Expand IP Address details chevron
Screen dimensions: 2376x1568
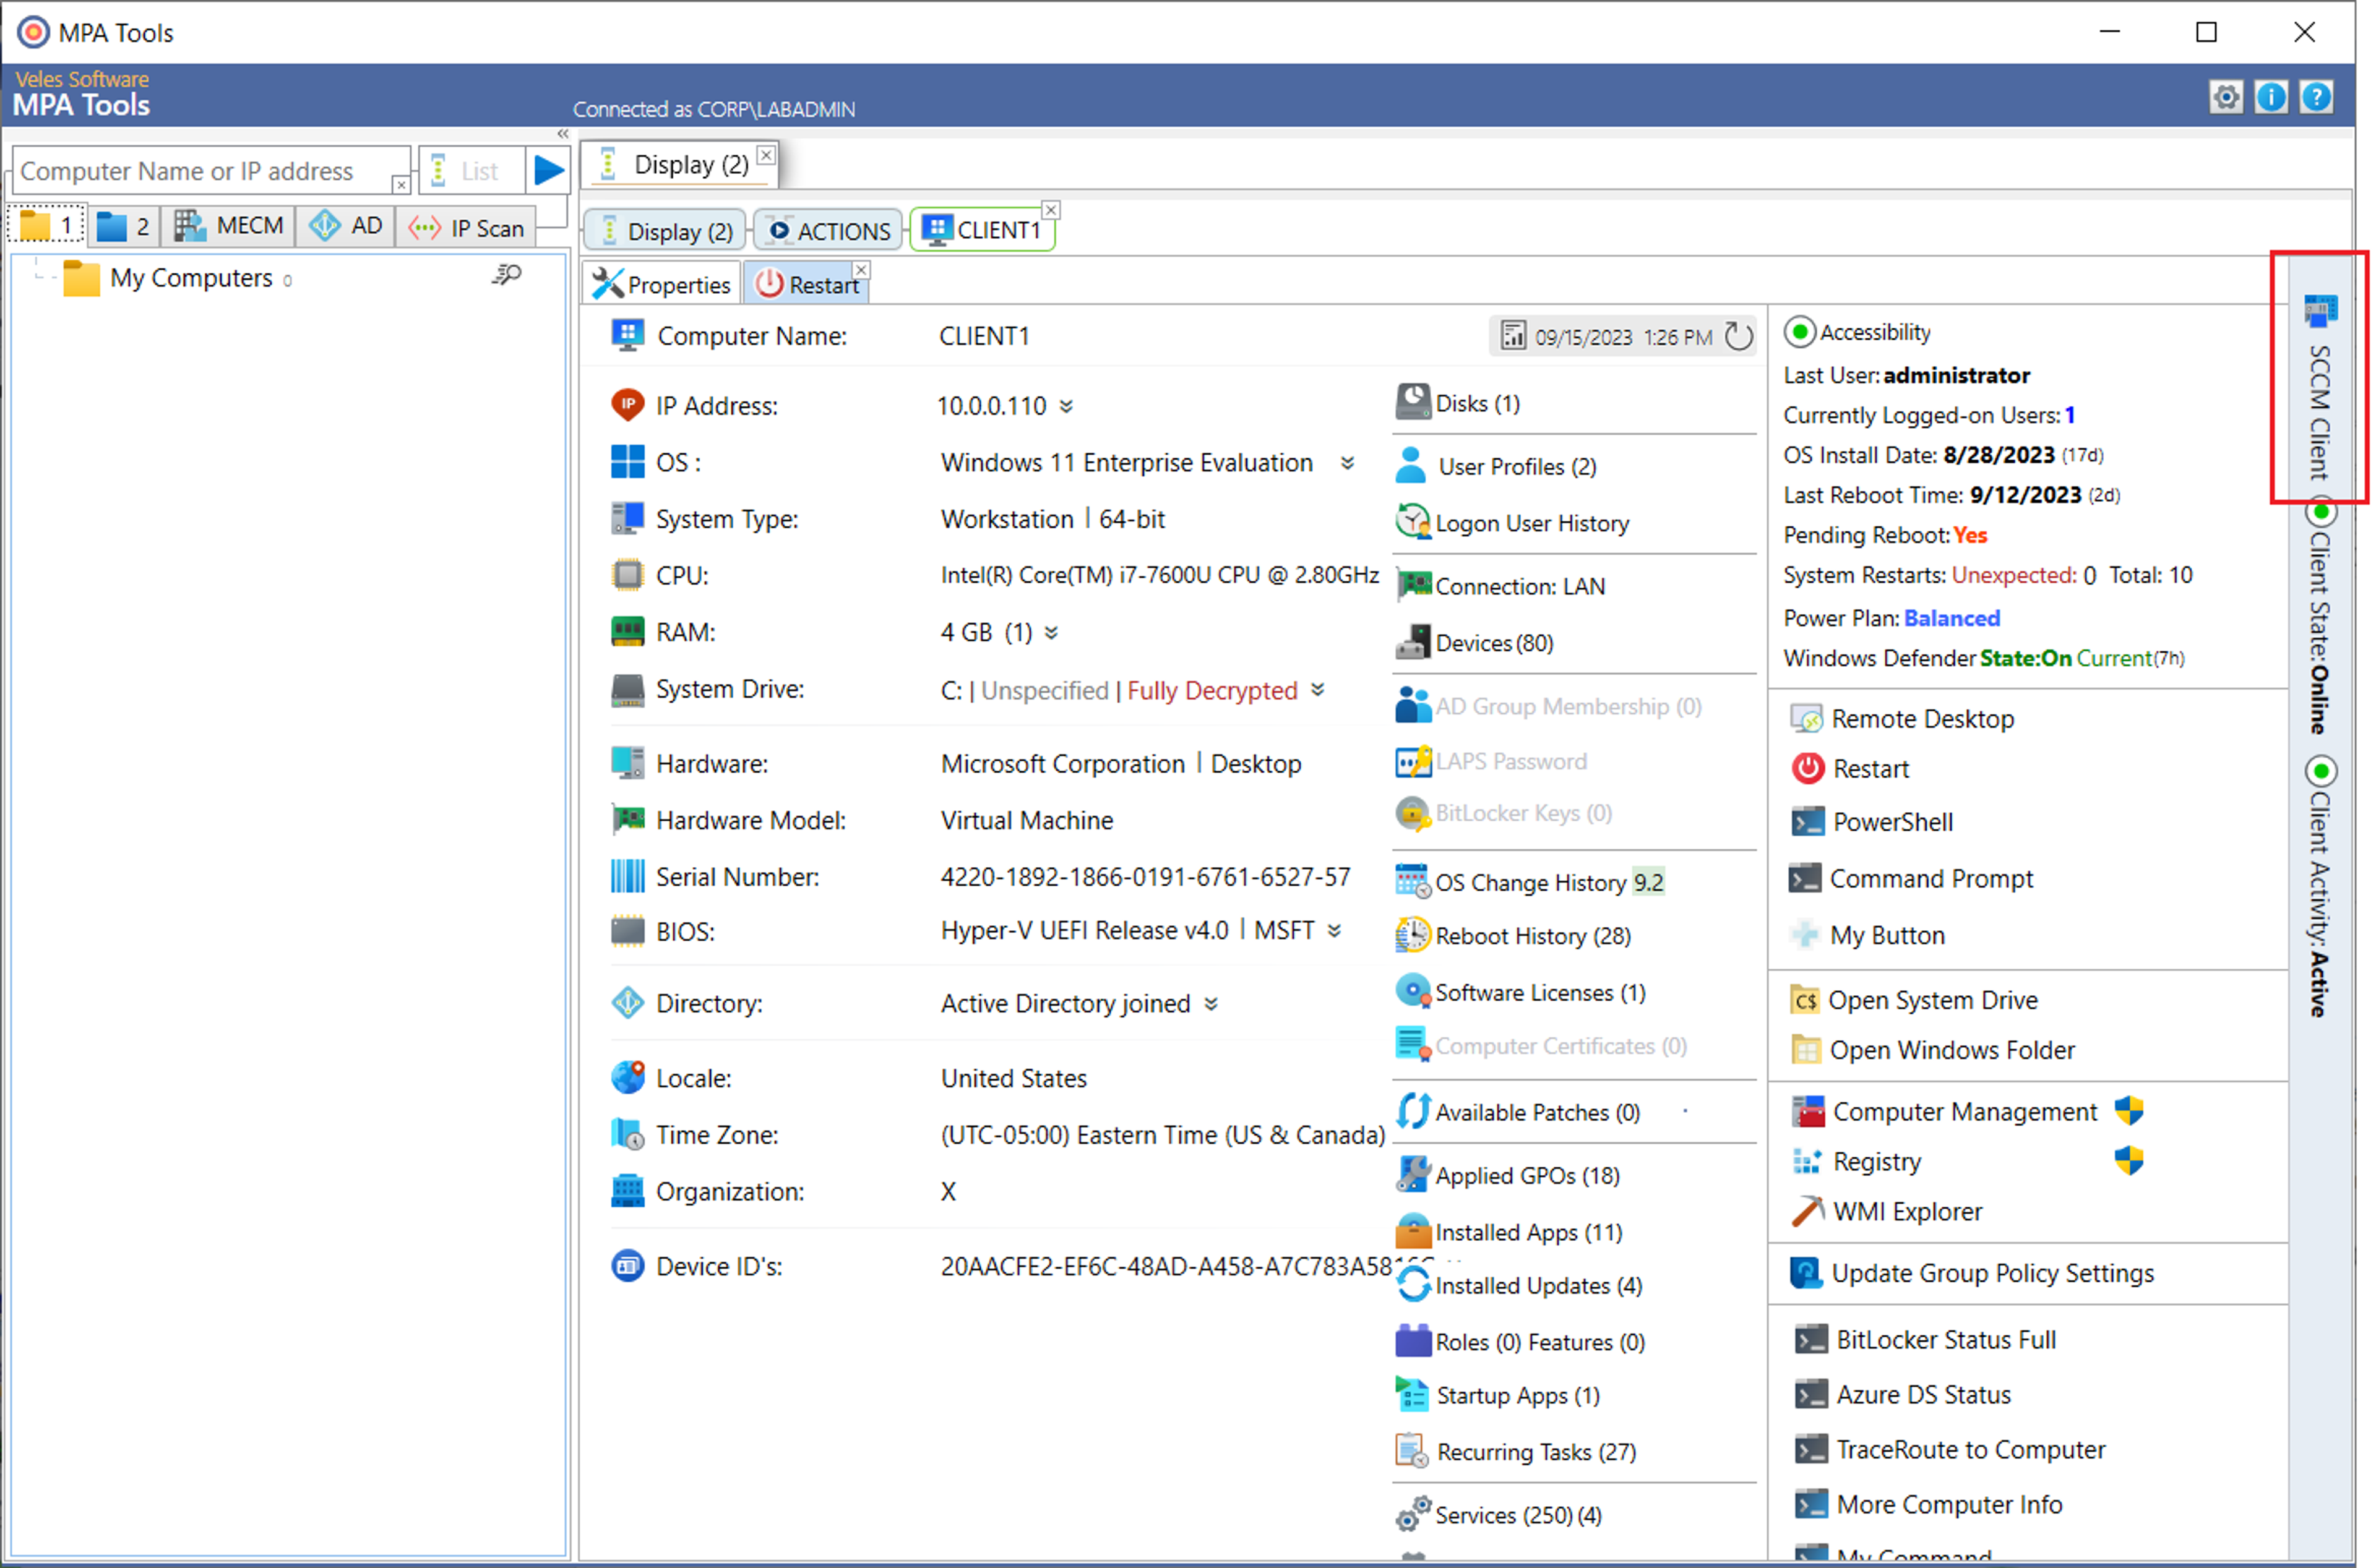point(1065,406)
